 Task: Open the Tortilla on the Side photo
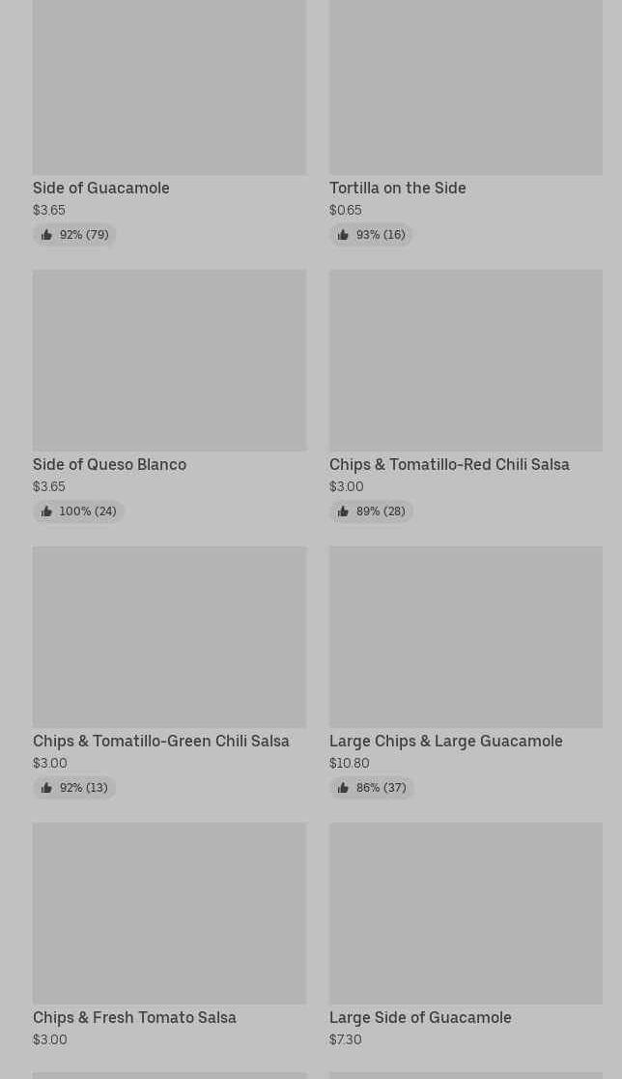[466, 87]
